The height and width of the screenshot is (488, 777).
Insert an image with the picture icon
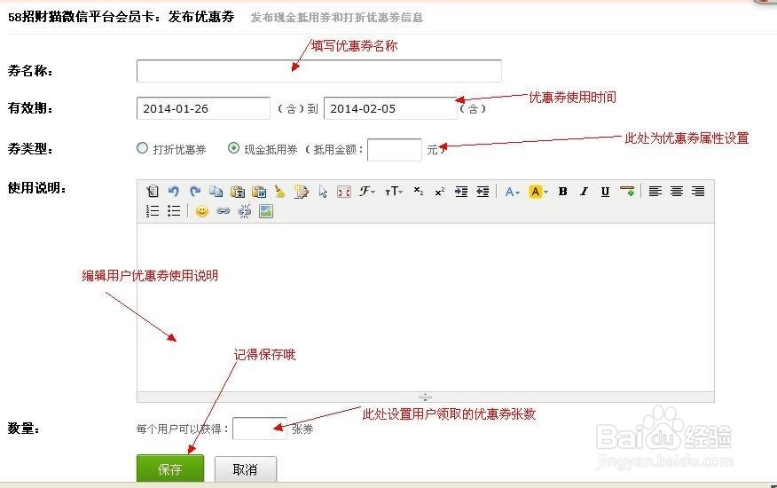coord(265,211)
